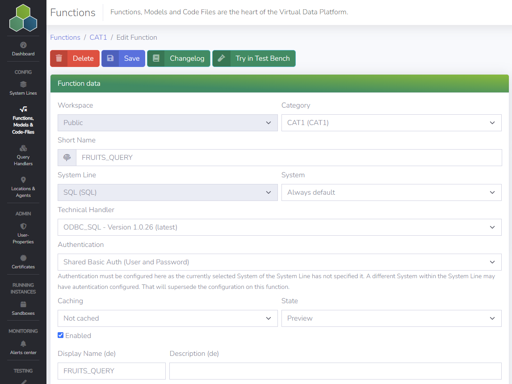Open the Dashboard from the sidebar
Viewport: 512px width, 384px height.
(23, 49)
